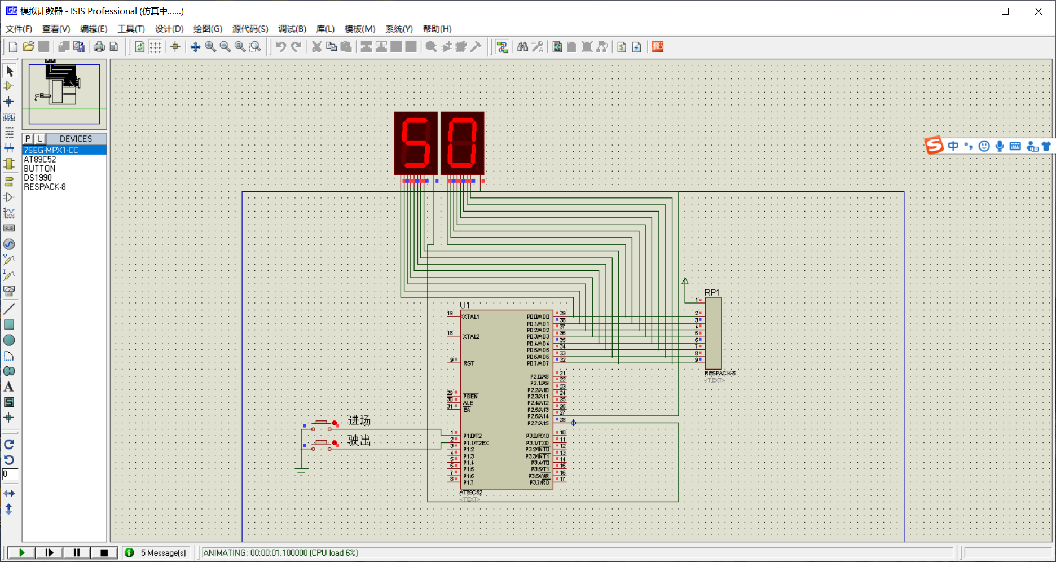Select the 2D text 'A' tool
The image size is (1056, 562).
point(9,387)
